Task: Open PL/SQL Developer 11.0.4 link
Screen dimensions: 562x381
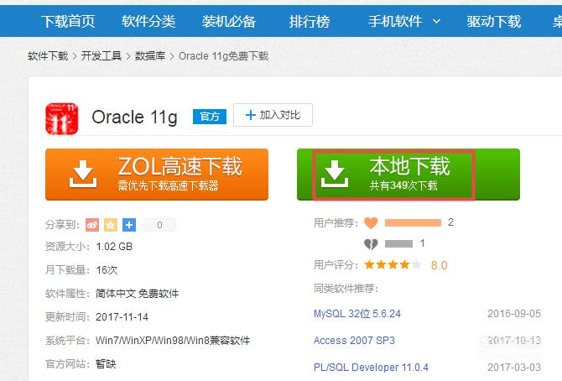Action: 371,368
